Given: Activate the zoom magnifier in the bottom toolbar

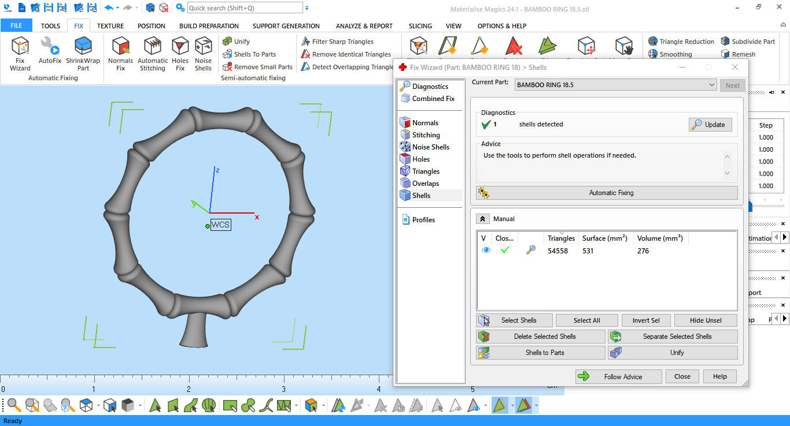Looking at the screenshot, I should (x=14, y=405).
